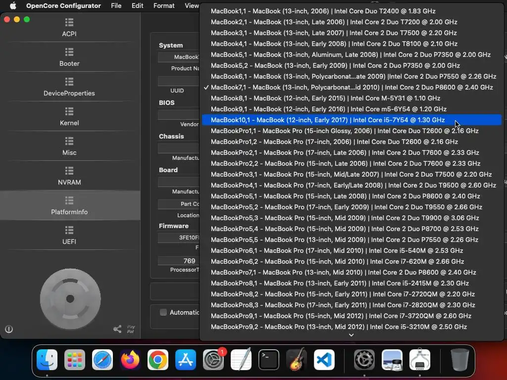Image resolution: width=507 pixels, height=380 pixels.
Task: Open the Kernel section in the sidebar
Action: click(69, 117)
